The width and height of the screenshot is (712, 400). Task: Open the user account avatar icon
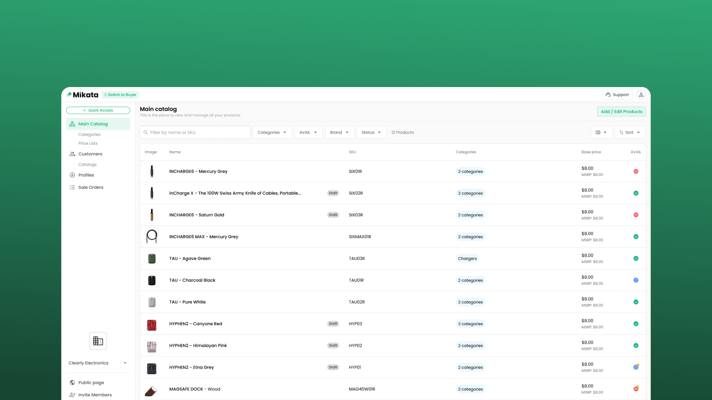click(x=641, y=95)
